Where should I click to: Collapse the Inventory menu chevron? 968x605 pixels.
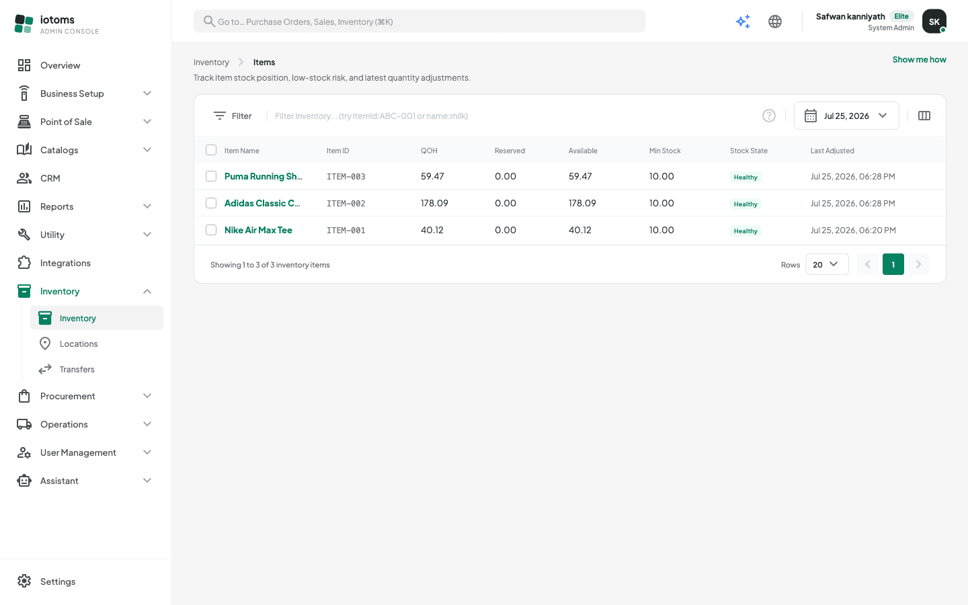[147, 291]
